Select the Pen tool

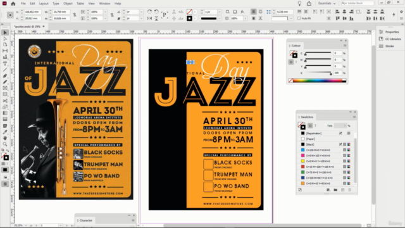[5, 76]
